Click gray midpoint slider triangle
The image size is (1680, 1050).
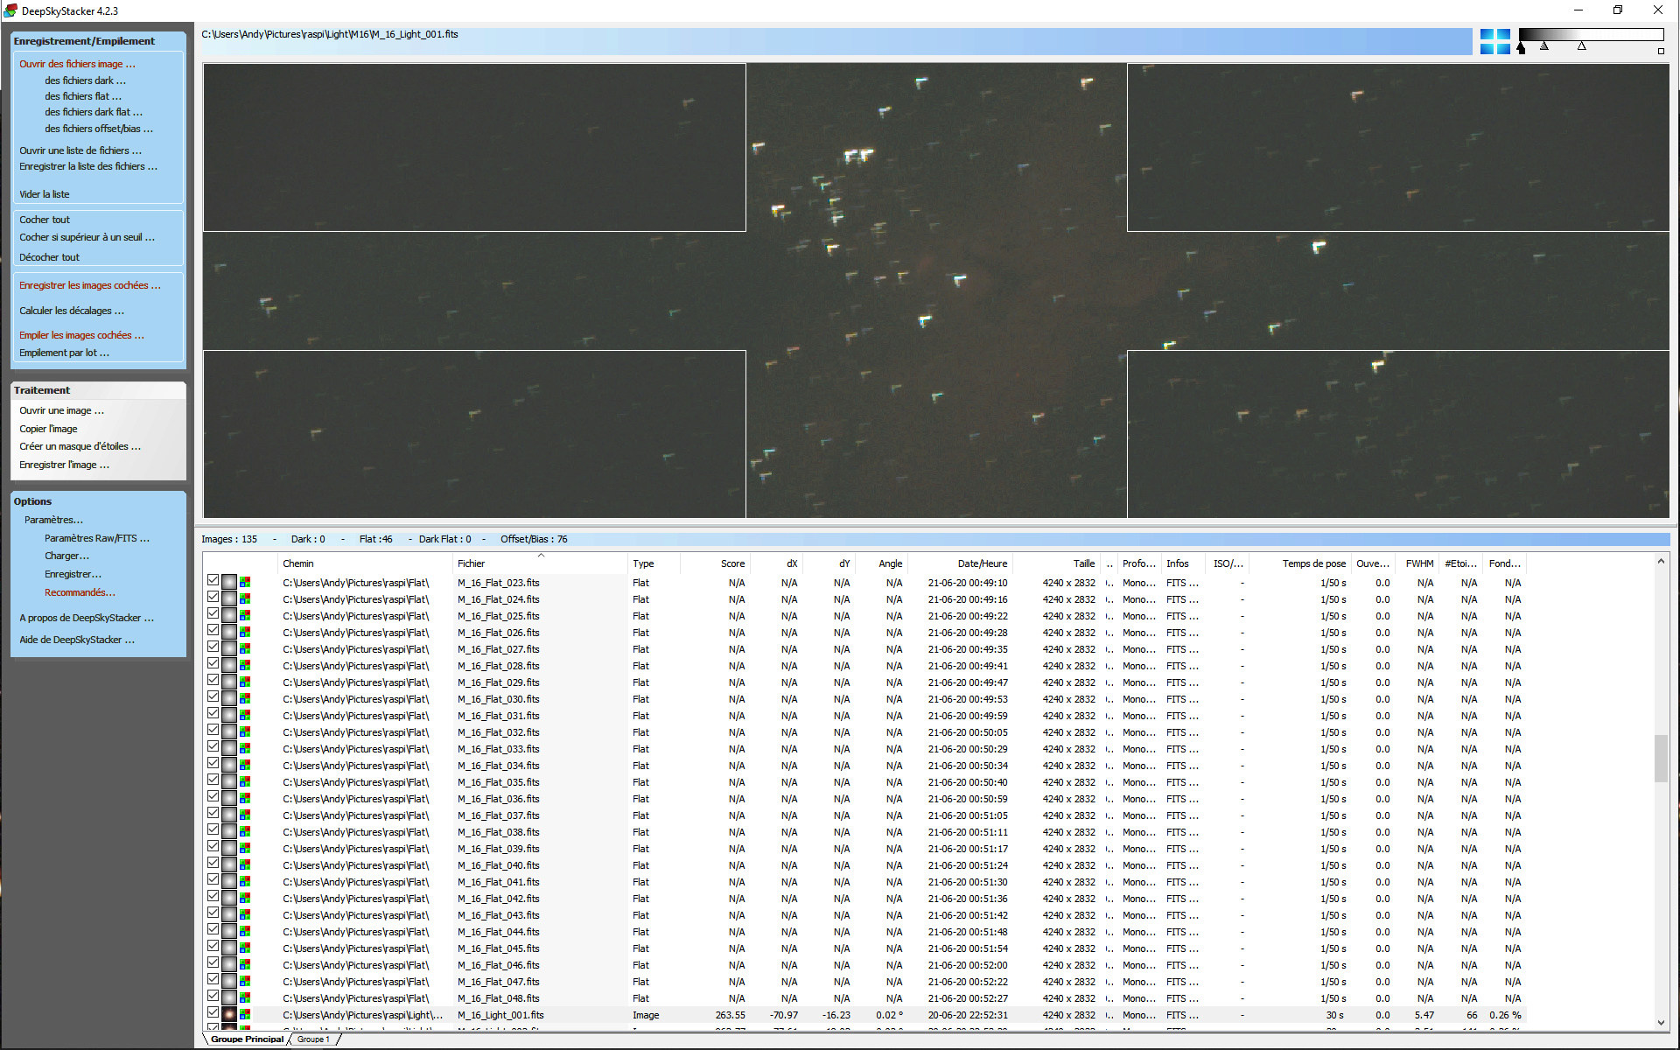(x=1544, y=45)
